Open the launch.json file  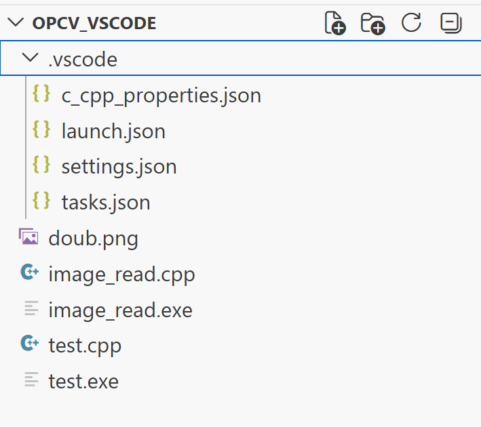click(113, 131)
